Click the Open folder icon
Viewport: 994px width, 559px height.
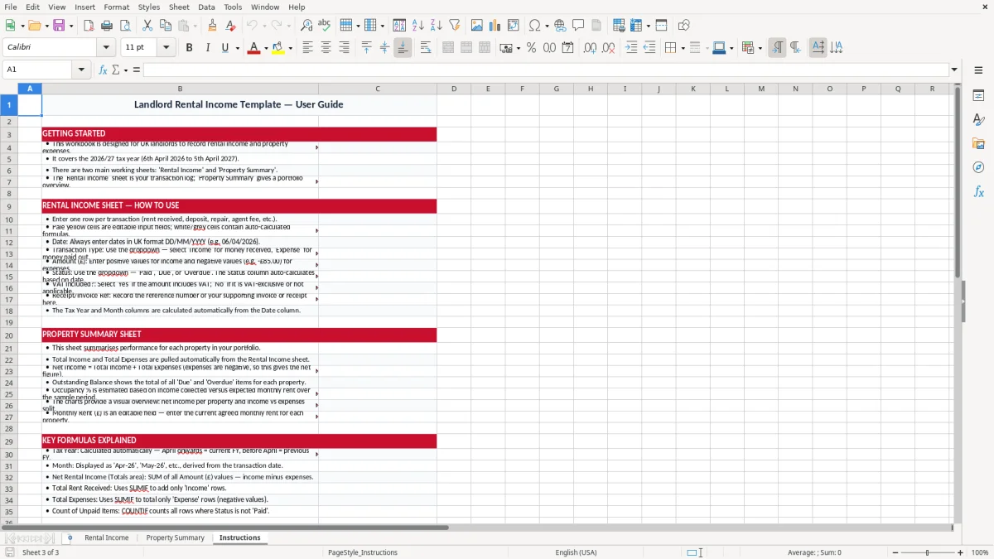(34, 26)
